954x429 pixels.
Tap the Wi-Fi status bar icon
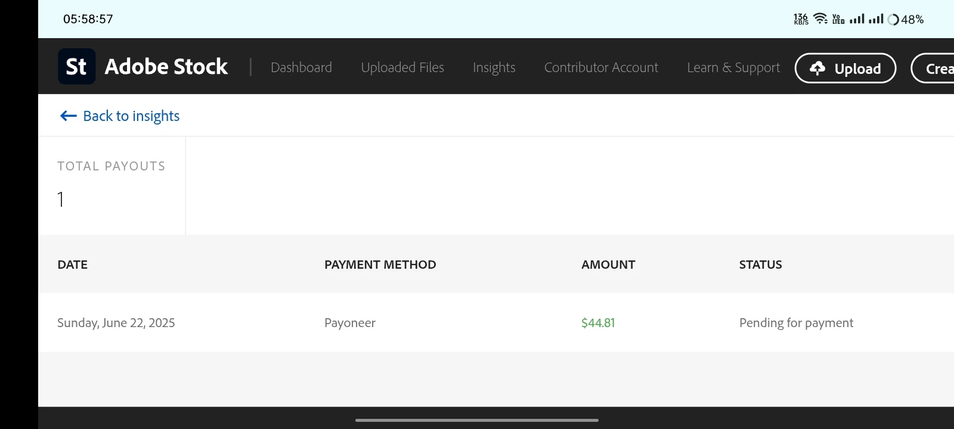(x=821, y=19)
